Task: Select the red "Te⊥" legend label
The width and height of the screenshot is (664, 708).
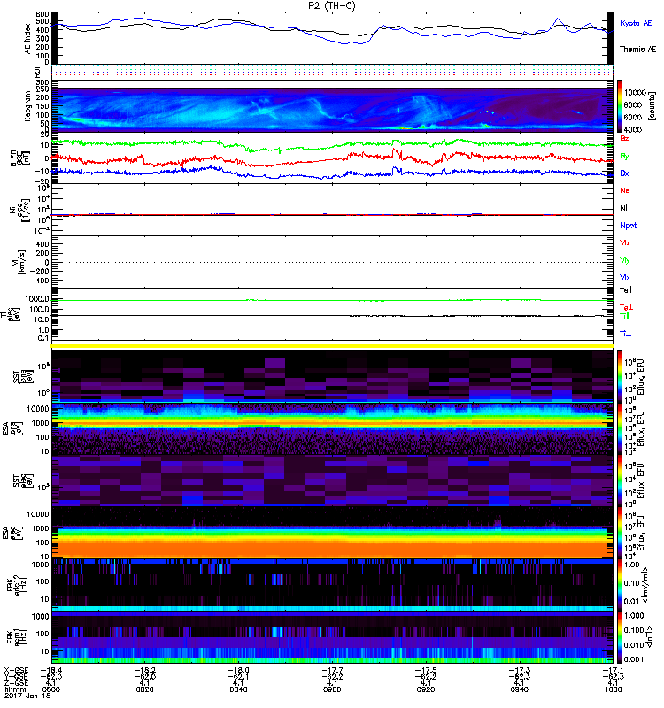Action: pos(627,307)
